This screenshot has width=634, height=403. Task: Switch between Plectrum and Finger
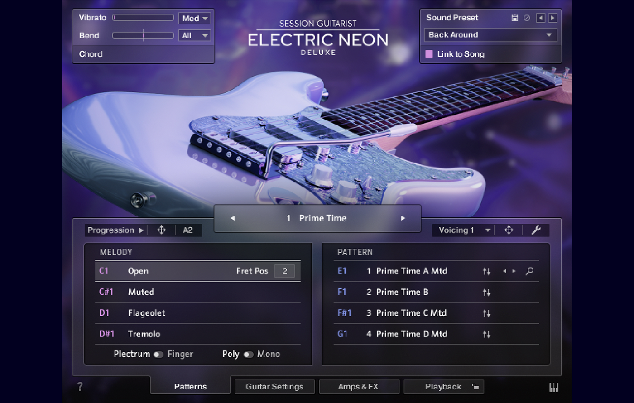pyautogui.click(x=158, y=355)
